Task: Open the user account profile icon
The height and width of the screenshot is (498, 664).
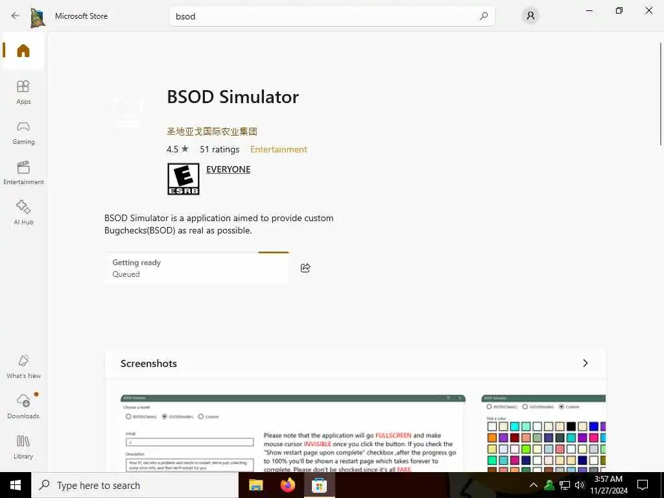Action: 530,16
